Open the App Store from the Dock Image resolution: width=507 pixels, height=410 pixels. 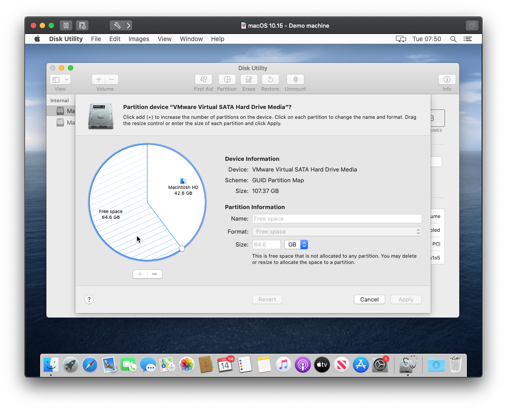[x=361, y=365]
